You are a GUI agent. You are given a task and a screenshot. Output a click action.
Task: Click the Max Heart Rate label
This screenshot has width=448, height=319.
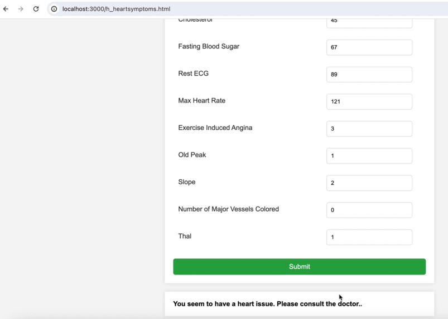202,101
